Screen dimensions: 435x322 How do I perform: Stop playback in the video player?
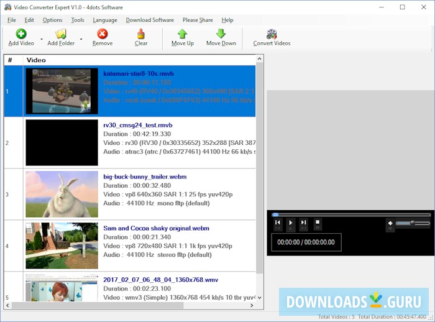(318, 223)
